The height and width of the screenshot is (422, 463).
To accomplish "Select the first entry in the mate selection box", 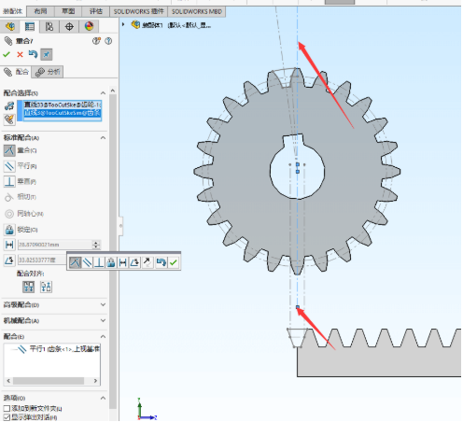I will [63, 105].
